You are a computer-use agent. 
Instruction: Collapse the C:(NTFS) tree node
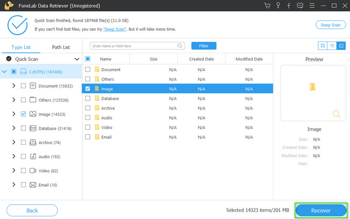point(4,72)
